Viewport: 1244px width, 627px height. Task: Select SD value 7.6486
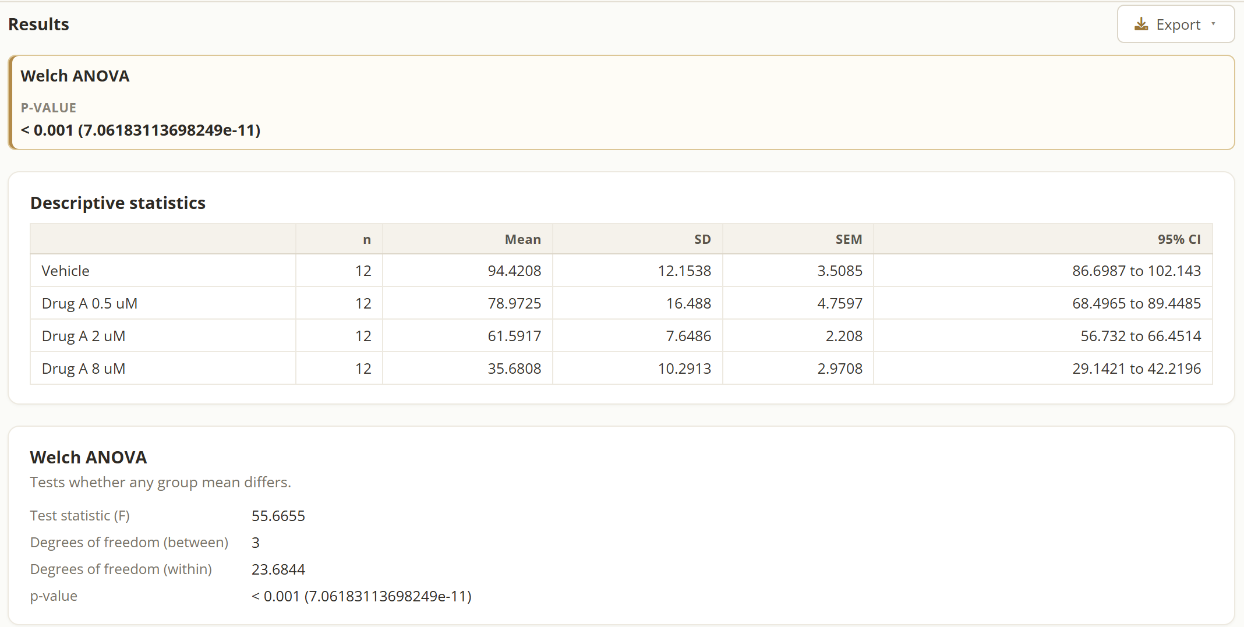689,336
